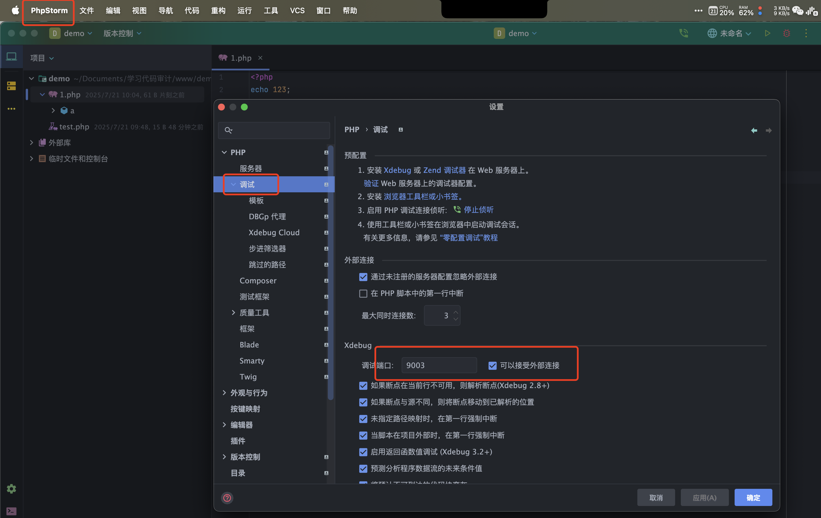Click the back arrow in settings header

tap(754, 130)
